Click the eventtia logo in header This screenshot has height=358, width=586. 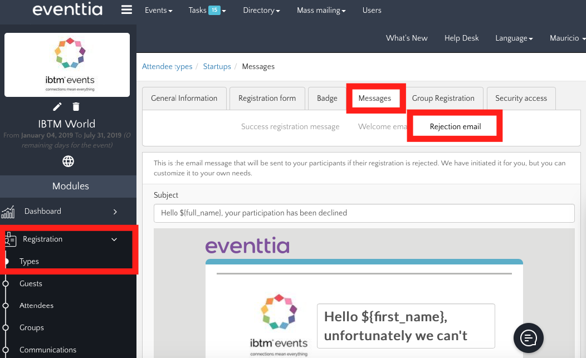point(68,10)
